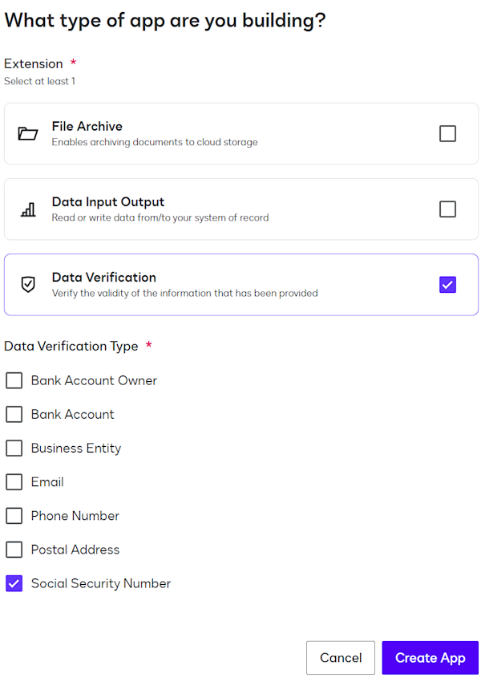Enable Business Entity verification
481x686 pixels.
[x=14, y=448]
